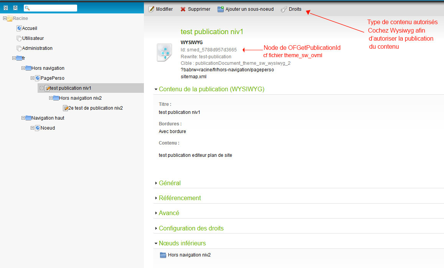
Task: Click the expand all nodes double-chevron icon
Action: tap(6, 8)
